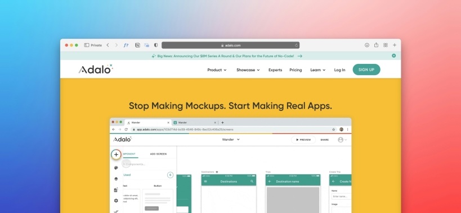Expand the Learn menu
The height and width of the screenshot is (213, 461).
(318, 70)
